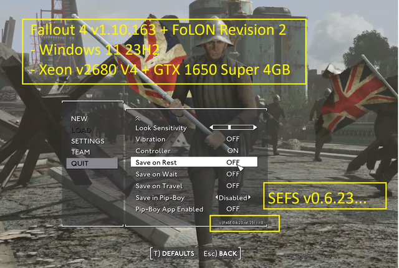Open the TEAM menu entry
This screenshot has height=268, width=399.
pyautogui.click(x=80, y=152)
